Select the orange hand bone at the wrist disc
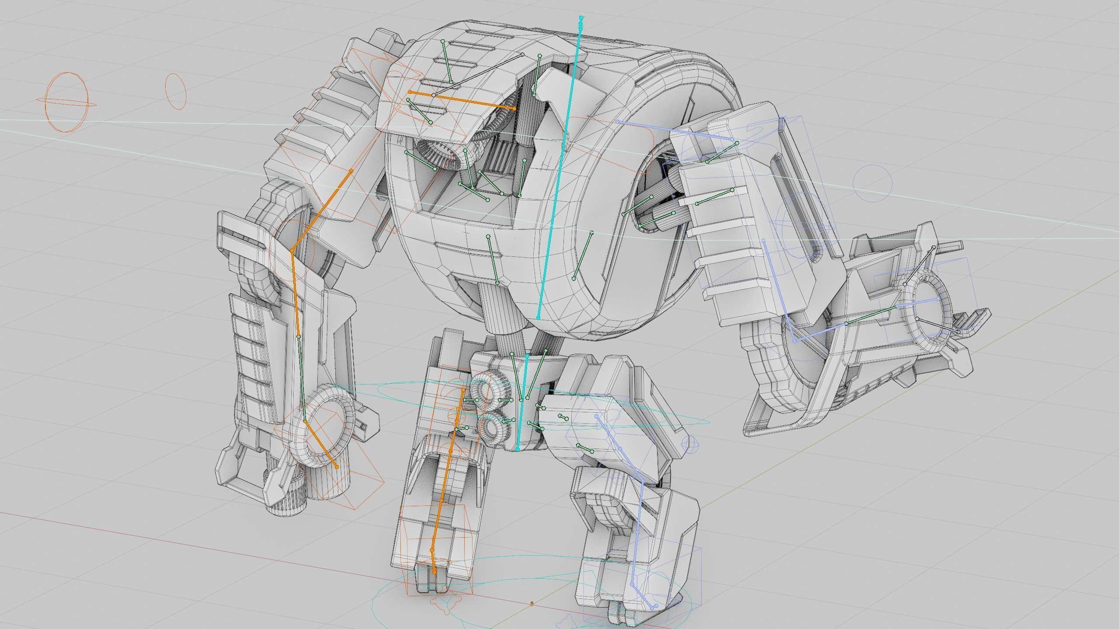Image resolution: width=1119 pixels, height=629 pixels. coord(320,444)
